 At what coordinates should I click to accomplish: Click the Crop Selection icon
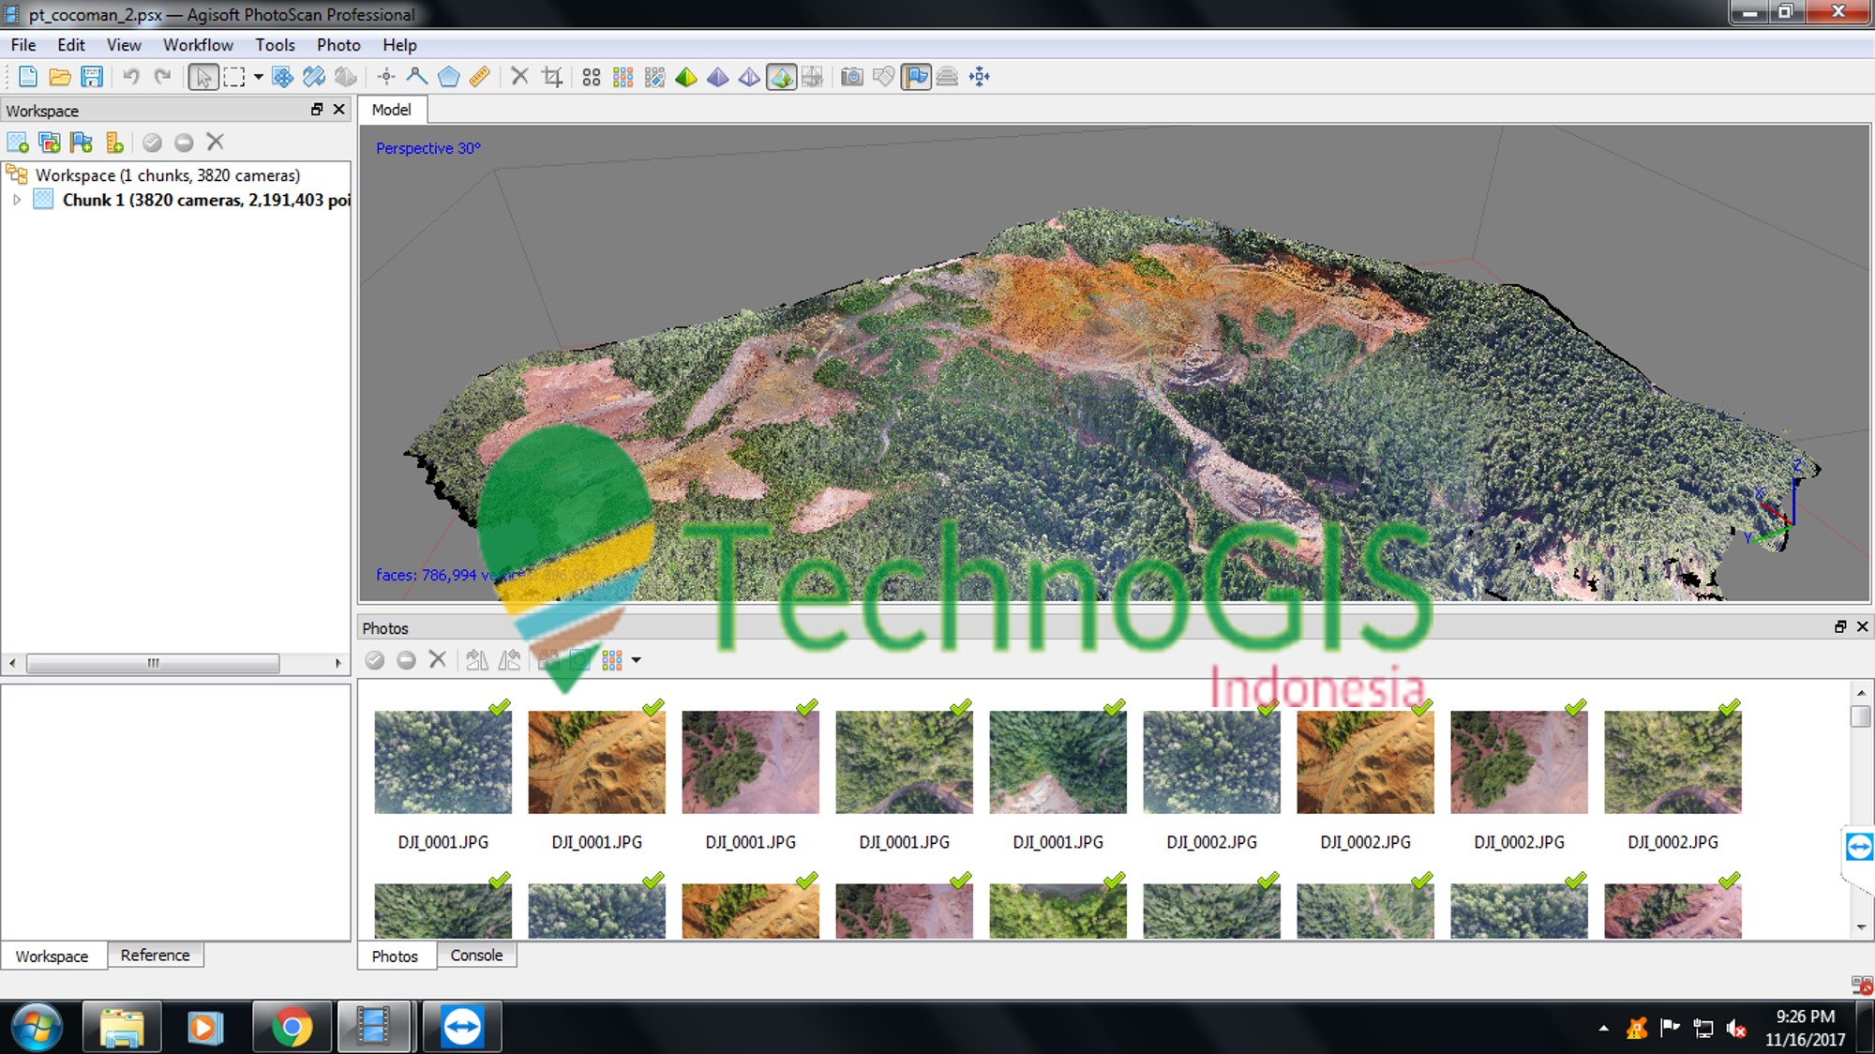coord(552,77)
